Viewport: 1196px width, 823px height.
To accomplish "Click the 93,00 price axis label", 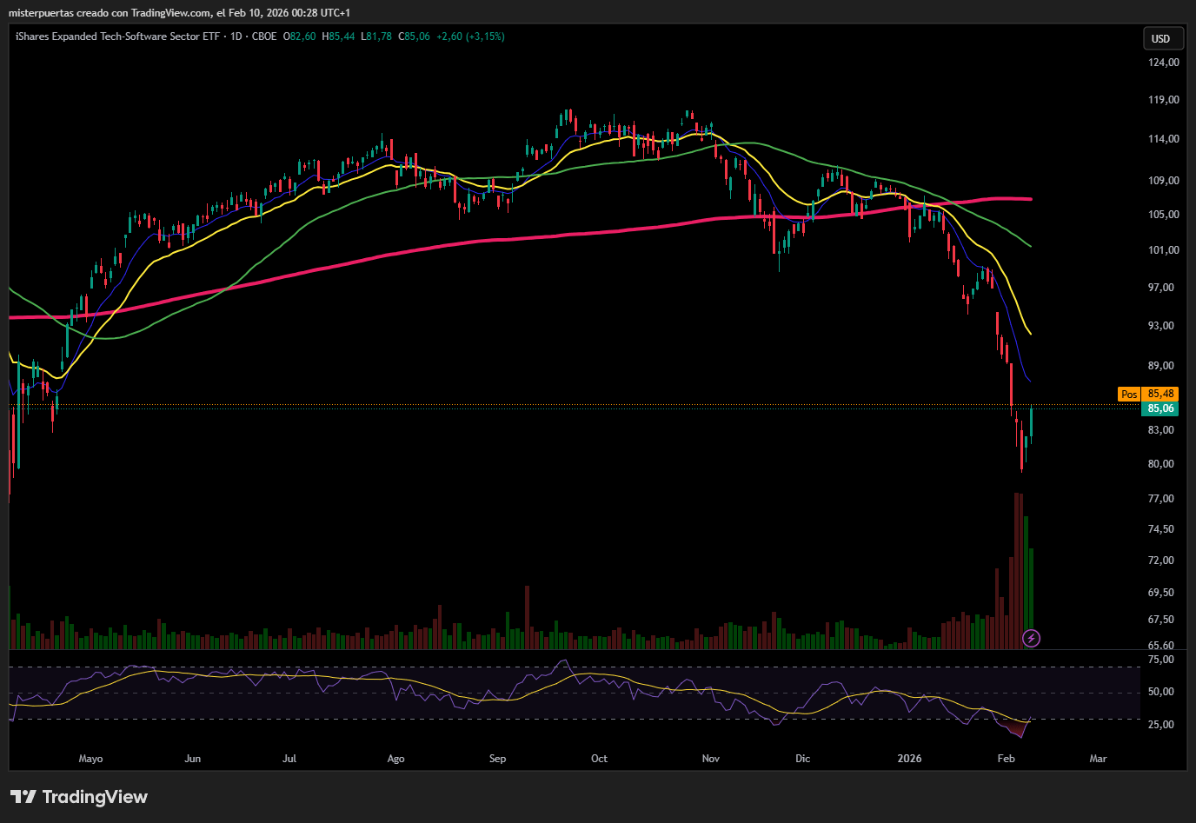I will [x=1161, y=326].
